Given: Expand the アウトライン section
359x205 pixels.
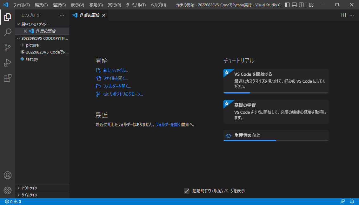Looking at the screenshot, I should (29, 188).
